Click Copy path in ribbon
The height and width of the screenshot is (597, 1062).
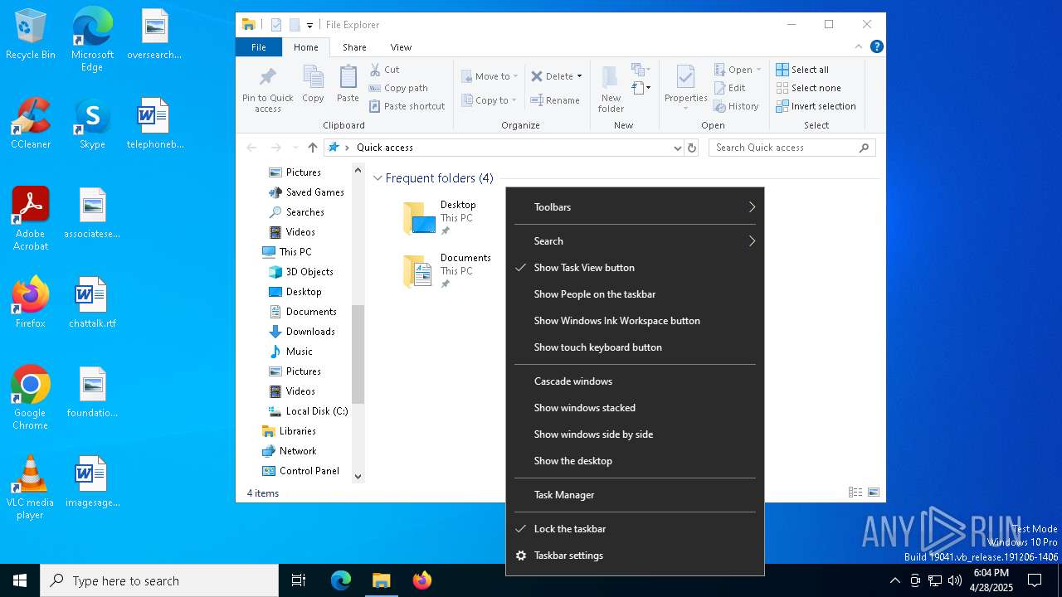pos(398,88)
